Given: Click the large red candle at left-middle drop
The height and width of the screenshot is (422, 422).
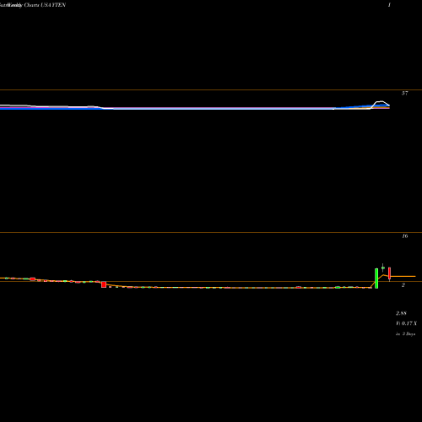Looking at the screenshot, I should 104,284.
